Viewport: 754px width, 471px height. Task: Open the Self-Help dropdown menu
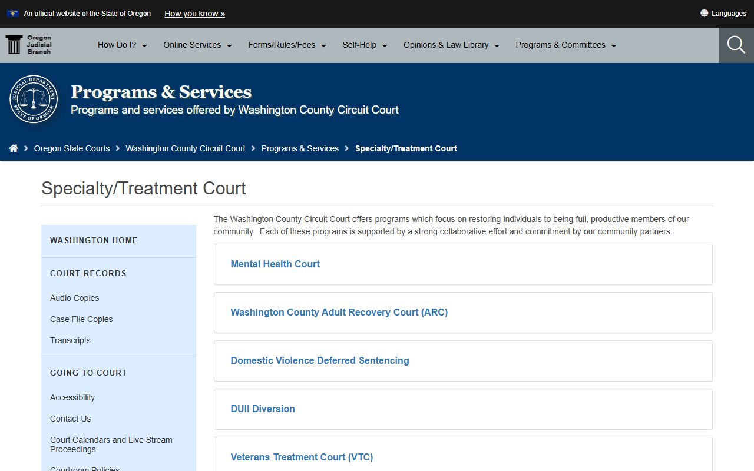click(x=365, y=45)
